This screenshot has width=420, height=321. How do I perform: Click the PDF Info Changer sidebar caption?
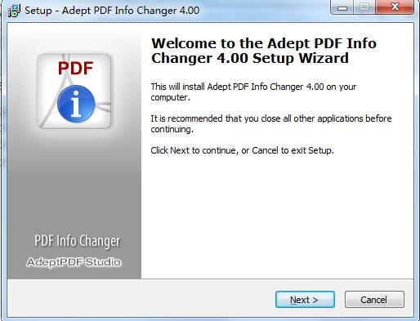pyautogui.click(x=77, y=241)
